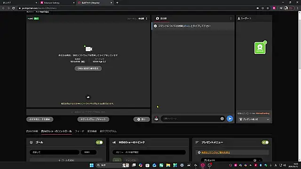Click the green save button under topic field
301x169 pixels.
coord(117,160)
